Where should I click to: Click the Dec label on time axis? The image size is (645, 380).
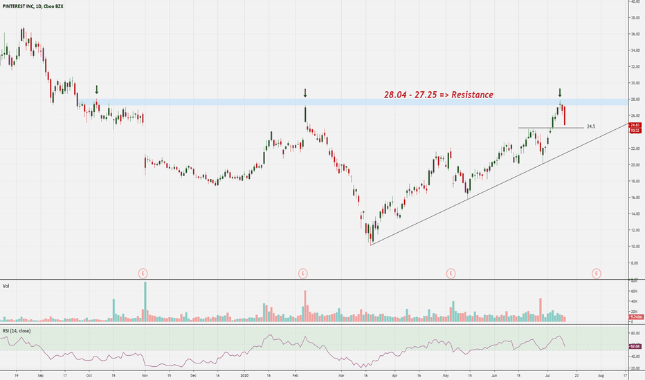(193, 375)
